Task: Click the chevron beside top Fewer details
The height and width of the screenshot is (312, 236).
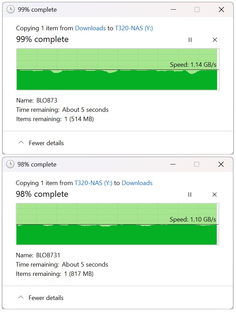Action: [x=21, y=142]
